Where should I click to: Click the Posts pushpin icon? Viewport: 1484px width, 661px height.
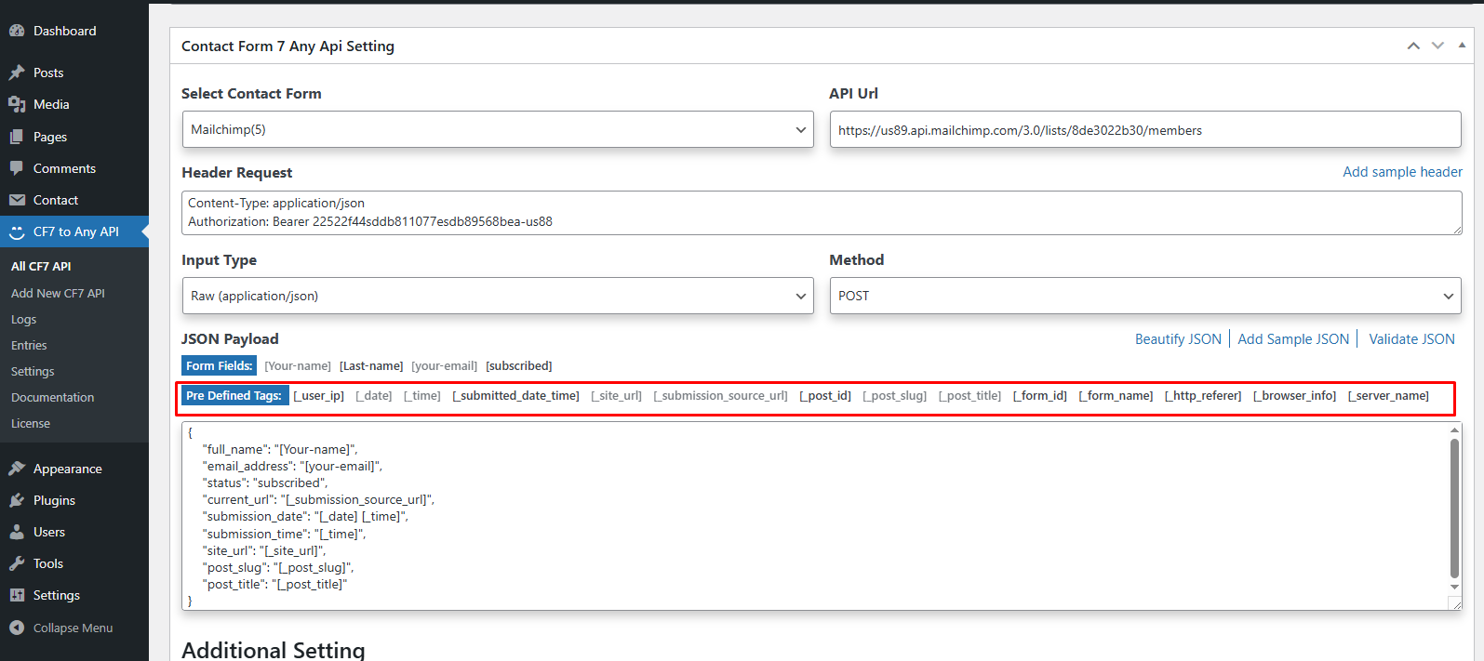(x=17, y=73)
